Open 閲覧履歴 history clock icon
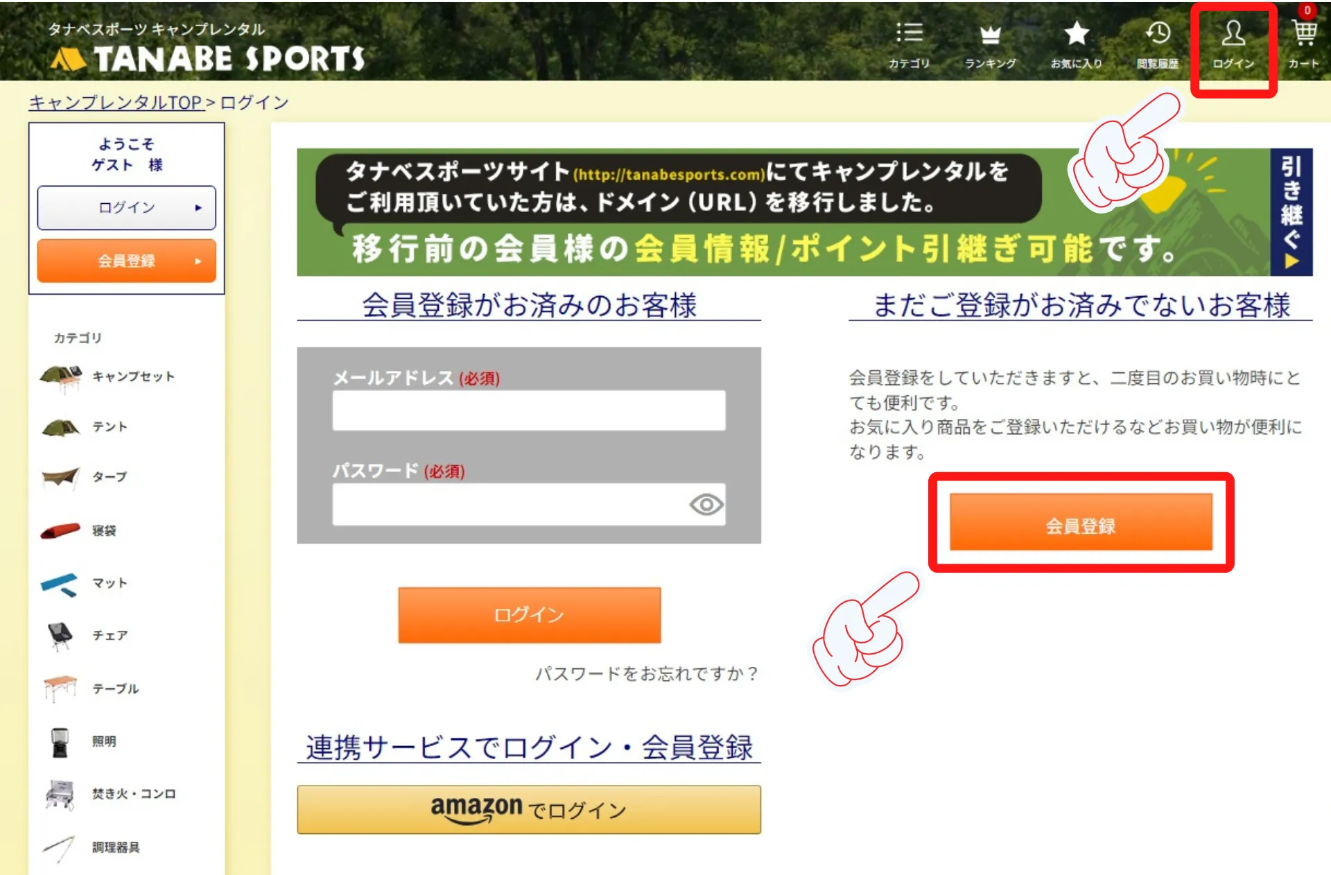1331x875 pixels. (x=1158, y=33)
